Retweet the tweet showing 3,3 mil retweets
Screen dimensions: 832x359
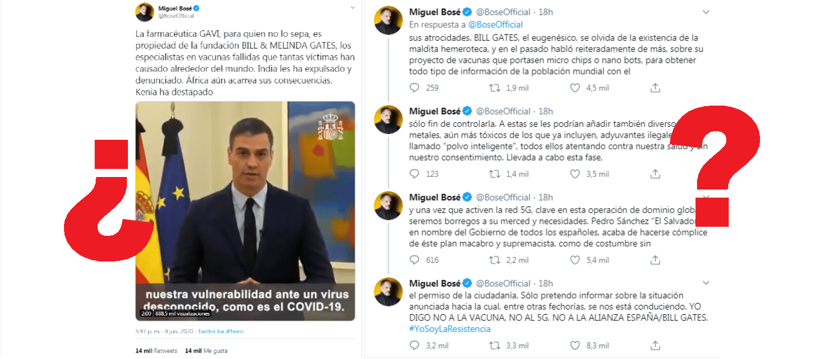click(x=495, y=345)
